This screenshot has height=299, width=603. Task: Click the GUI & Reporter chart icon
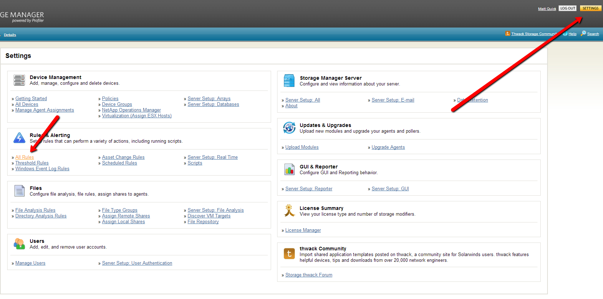[x=289, y=169]
